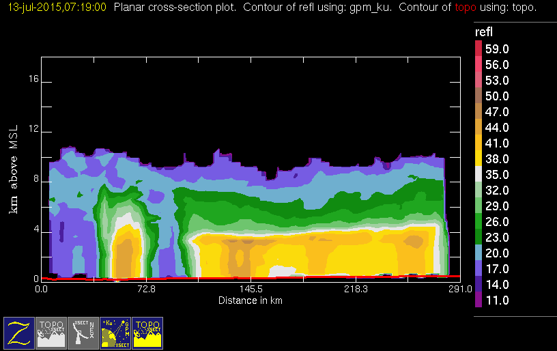This screenshot has height=351, width=557.
Task: Click the 16 km y-axis label
Action: click(33, 79)
